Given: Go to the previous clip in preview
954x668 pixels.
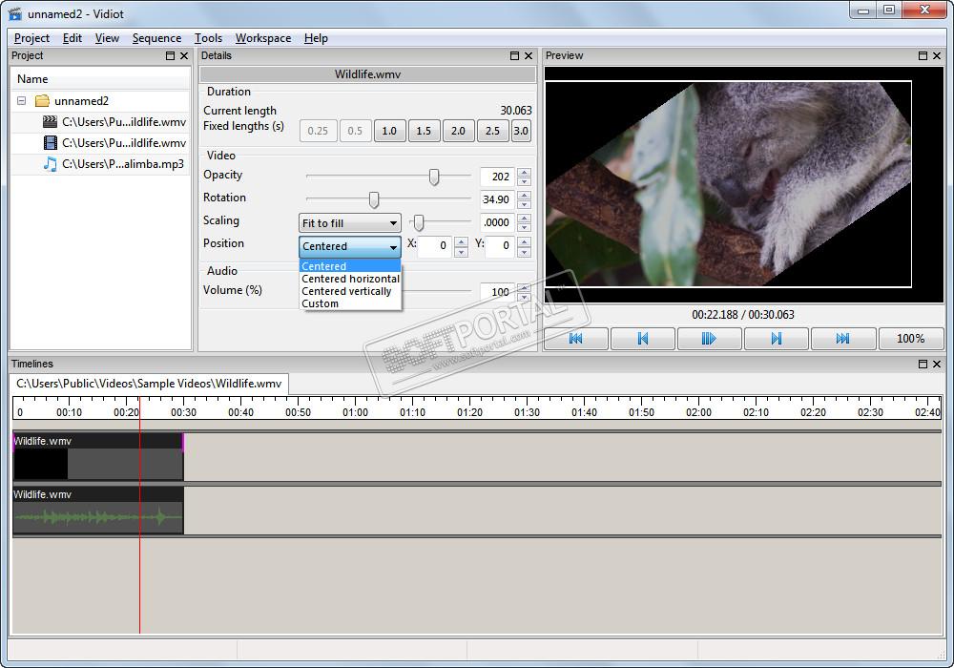Looking at the screenshot, I should click(642, 339).
